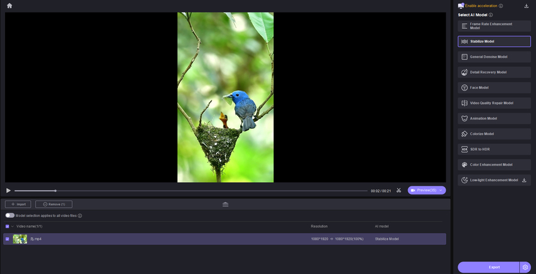
Task: Click the Stabilize Model icon
Action: point(464,42)
